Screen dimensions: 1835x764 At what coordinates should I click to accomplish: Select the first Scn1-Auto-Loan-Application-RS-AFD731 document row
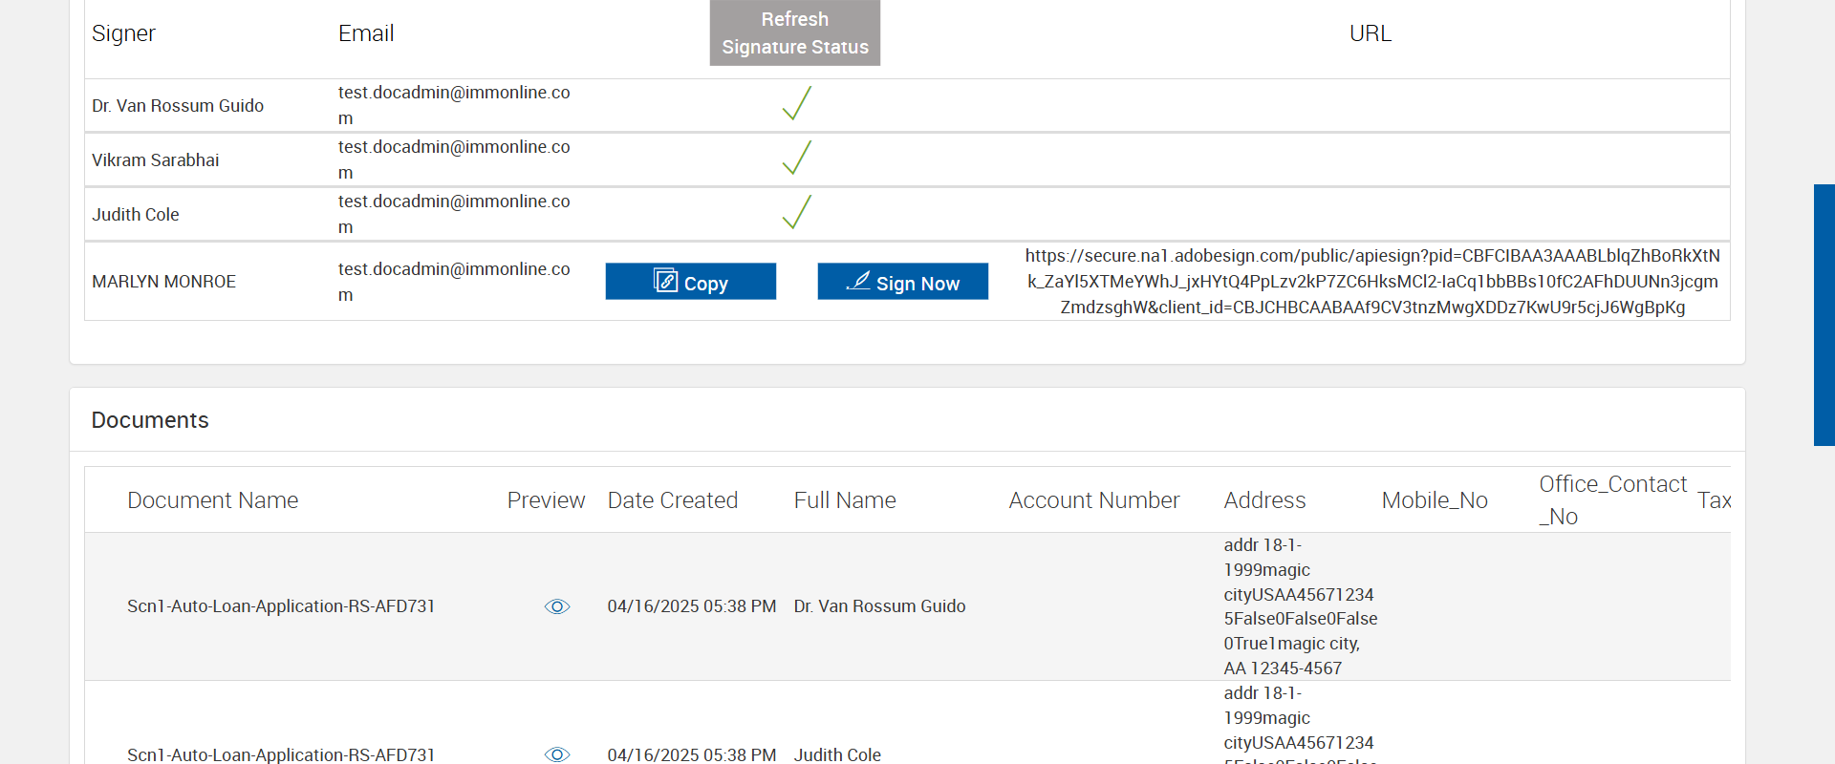[x=281, y=606]
